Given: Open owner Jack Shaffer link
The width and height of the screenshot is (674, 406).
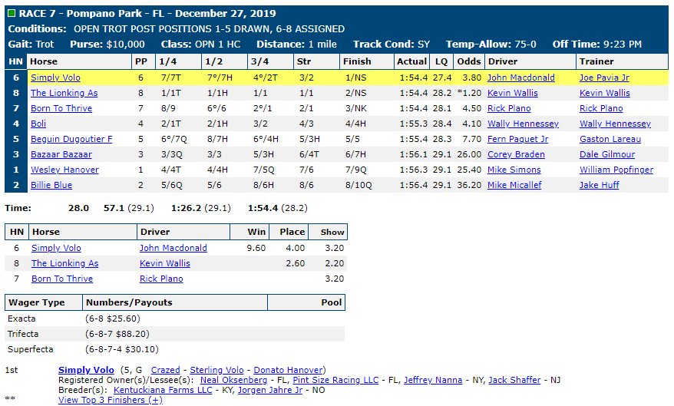Looking at the screenshot, I should click(x=514, y=380).
